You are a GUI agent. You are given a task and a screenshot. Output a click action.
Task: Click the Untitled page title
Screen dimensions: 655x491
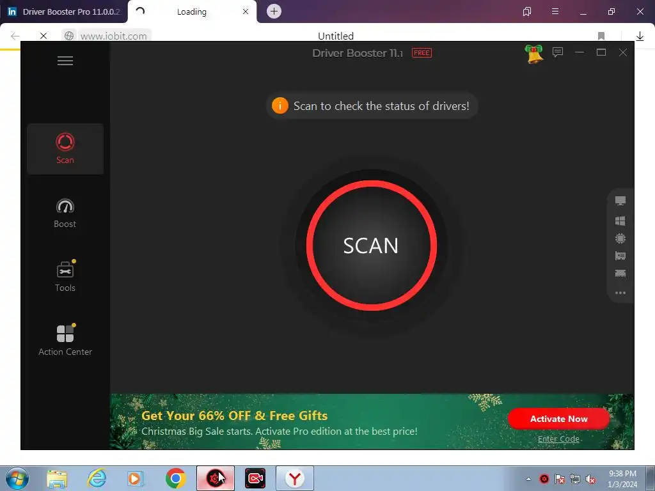point(335,36)
